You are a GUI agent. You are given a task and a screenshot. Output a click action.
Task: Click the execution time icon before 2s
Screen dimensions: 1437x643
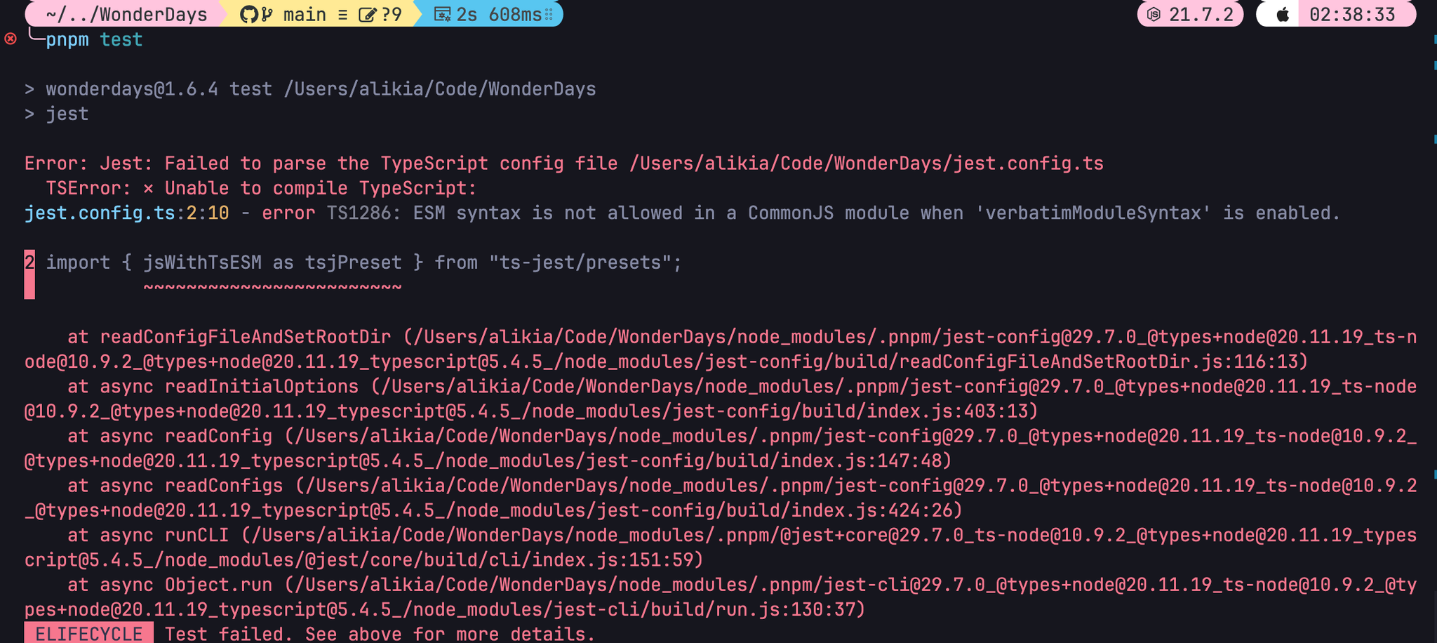[x=443, y=15]
